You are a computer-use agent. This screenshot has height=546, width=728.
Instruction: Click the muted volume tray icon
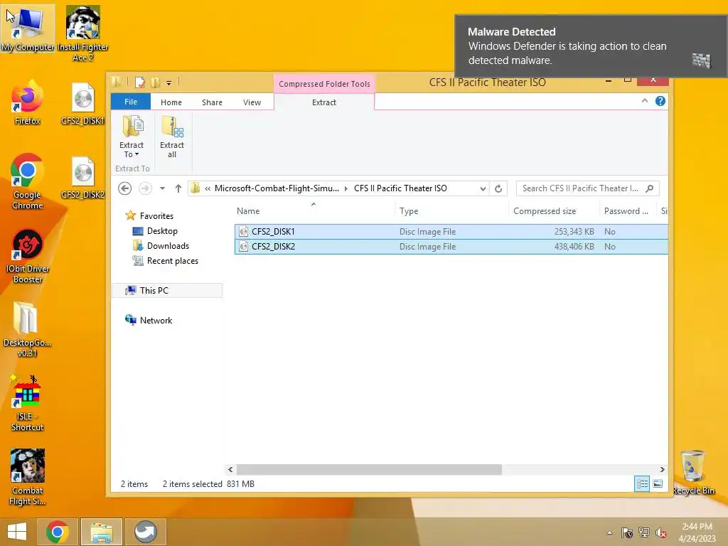(660, 532)
